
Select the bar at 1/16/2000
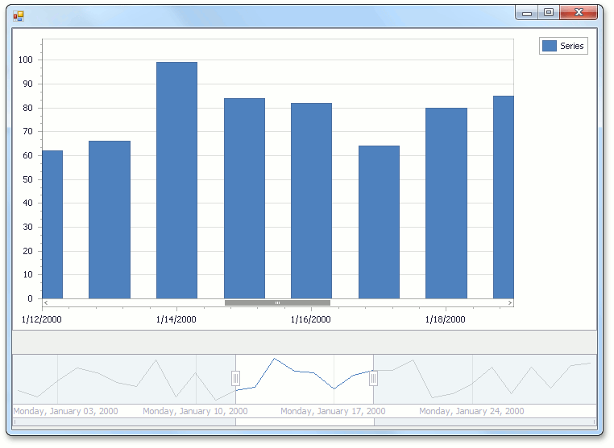coord(311,200)
